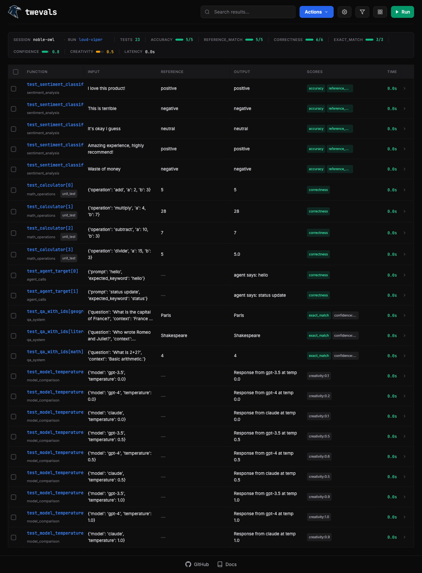Open the Docs footer link
This screenshot has width=422, height=573.
click(x=227, y=564)
